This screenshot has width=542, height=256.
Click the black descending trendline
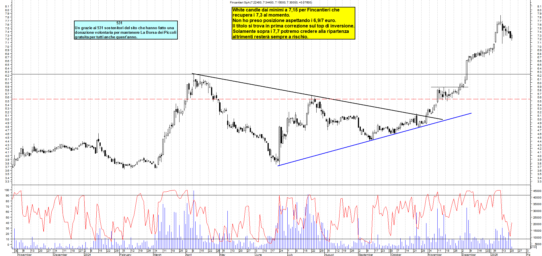[317, 97]
